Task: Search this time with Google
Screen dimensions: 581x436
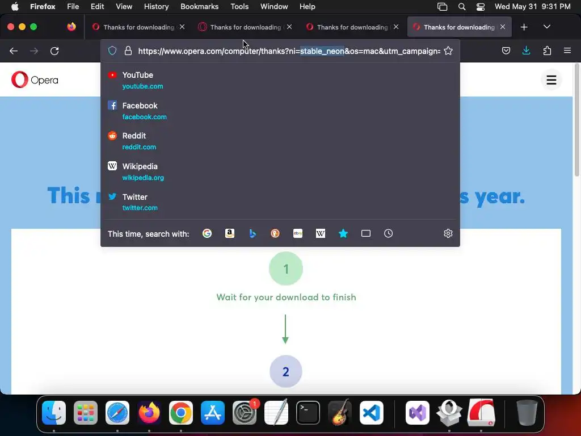Action: [x=207, y=233]
